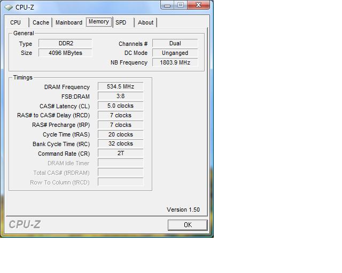Select the tRCD 7 clocks value

click(121, 115)
